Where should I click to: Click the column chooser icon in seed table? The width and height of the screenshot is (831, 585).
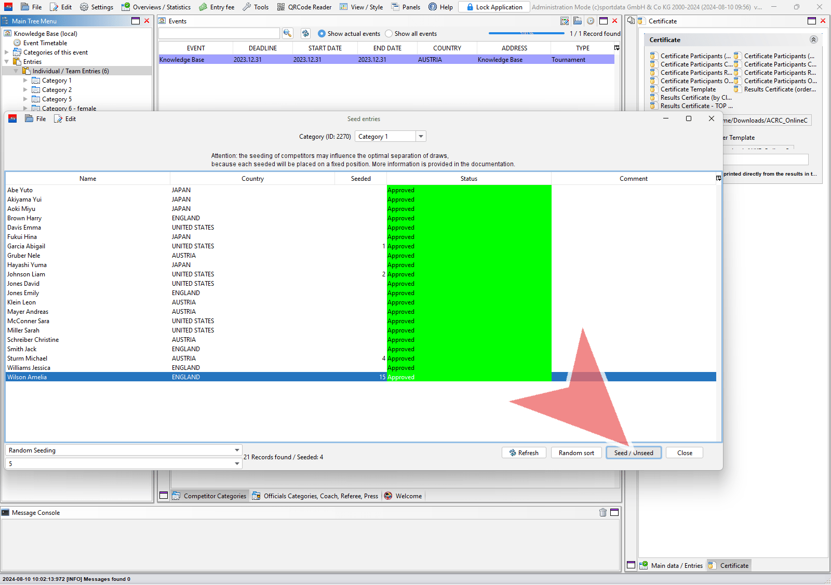(718, 178)
